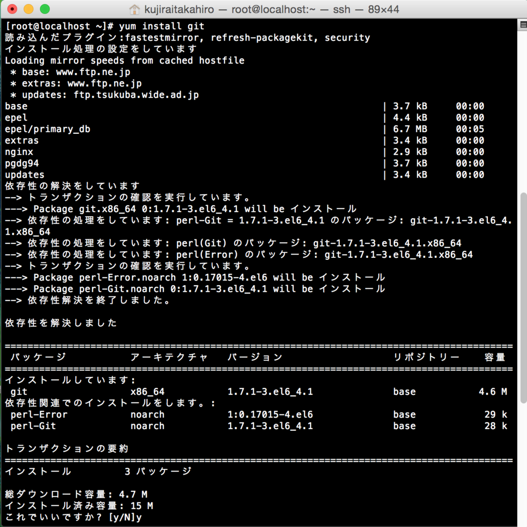Viewport: 527px width, 527px height.
Task: Click the 'fastestmirror, refresh-packagekit, security' plugins text
Action: click(248, 38)
